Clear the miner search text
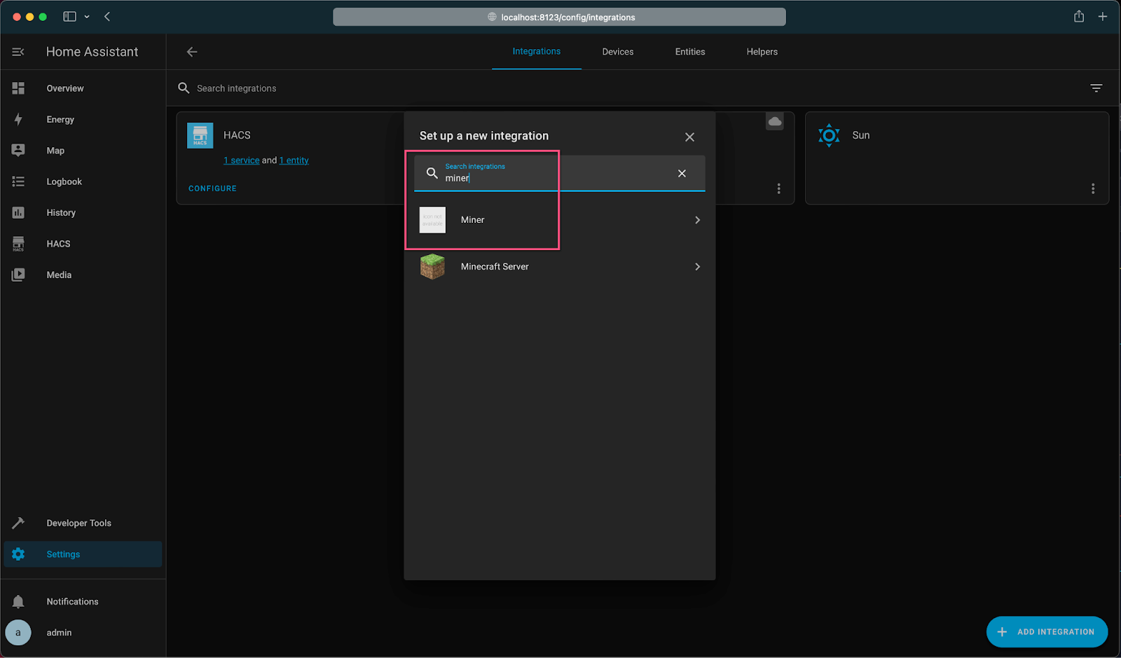 (x=682, y=173)
